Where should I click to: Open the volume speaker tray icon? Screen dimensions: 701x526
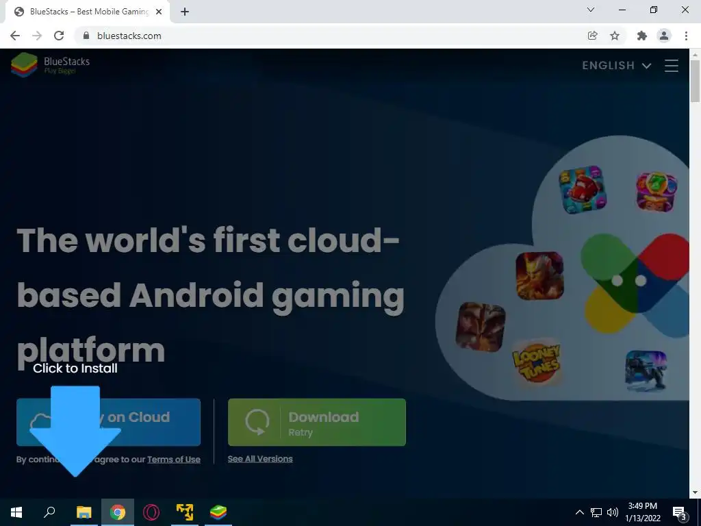pos(613,512)
